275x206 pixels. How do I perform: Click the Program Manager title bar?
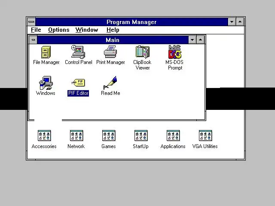coord(131,22)
